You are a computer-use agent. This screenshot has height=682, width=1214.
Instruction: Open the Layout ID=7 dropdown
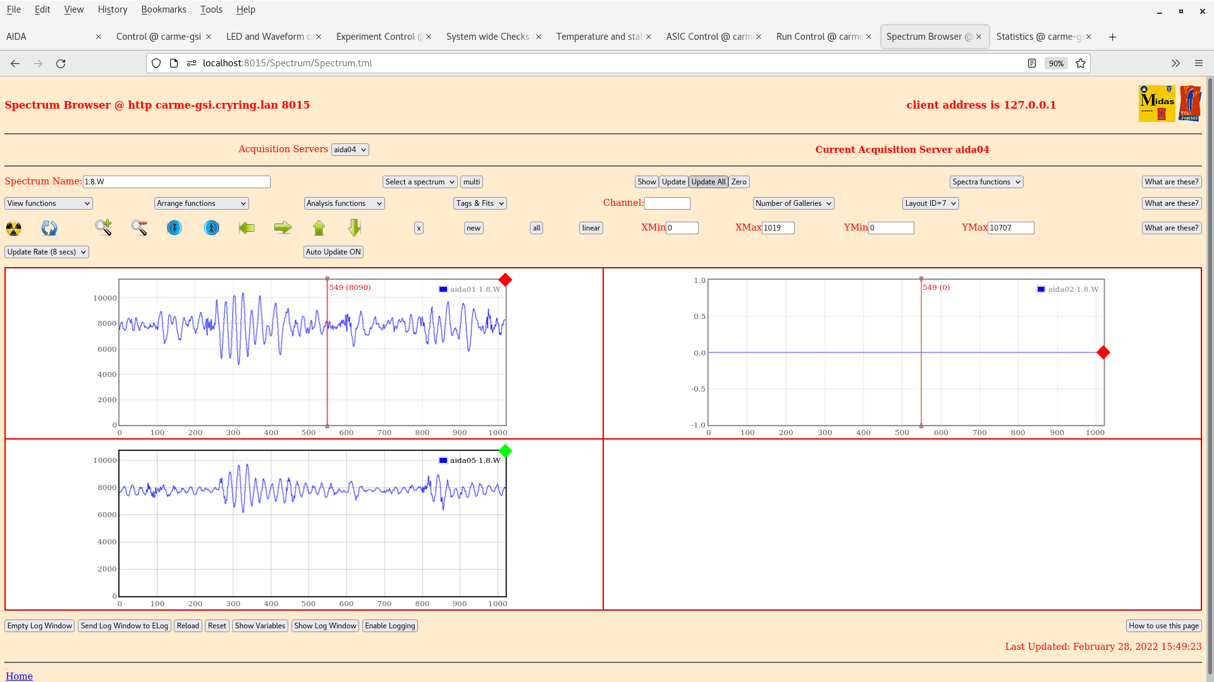(x=931, y=203)
